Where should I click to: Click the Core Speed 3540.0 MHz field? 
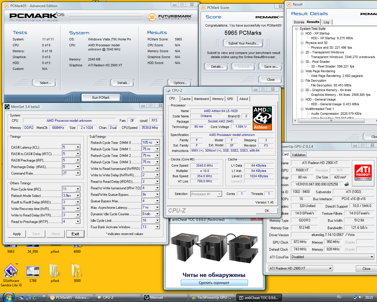click(204, 165)
